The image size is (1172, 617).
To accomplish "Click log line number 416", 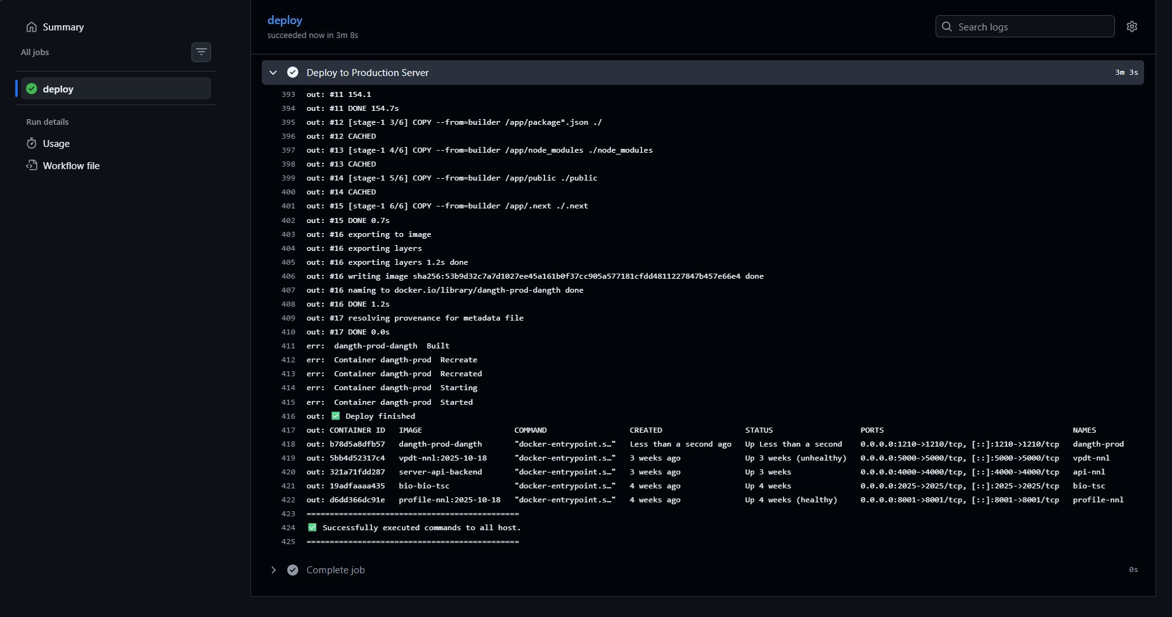I will [288, 416].
